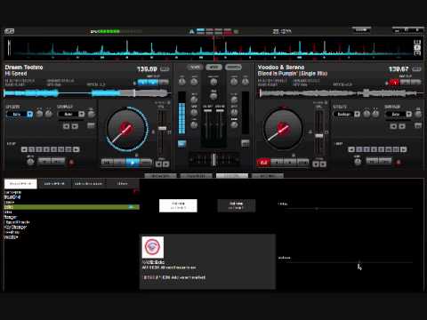The width and height of the screenshot is (427, 320).
Task: Open the right deck Effects dropdown arrow
Action: [x=358, y=114]
